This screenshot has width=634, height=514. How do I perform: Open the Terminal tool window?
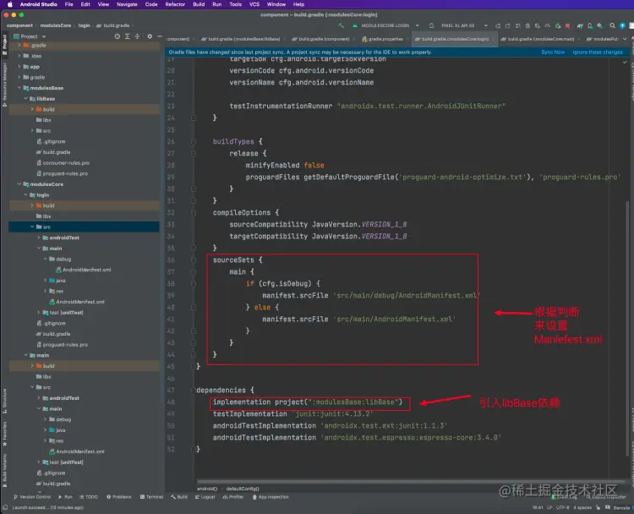click(151, 497)
